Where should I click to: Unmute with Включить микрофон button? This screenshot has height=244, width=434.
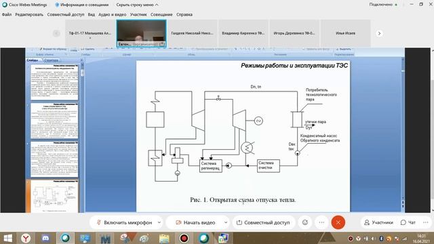(125, 222)
